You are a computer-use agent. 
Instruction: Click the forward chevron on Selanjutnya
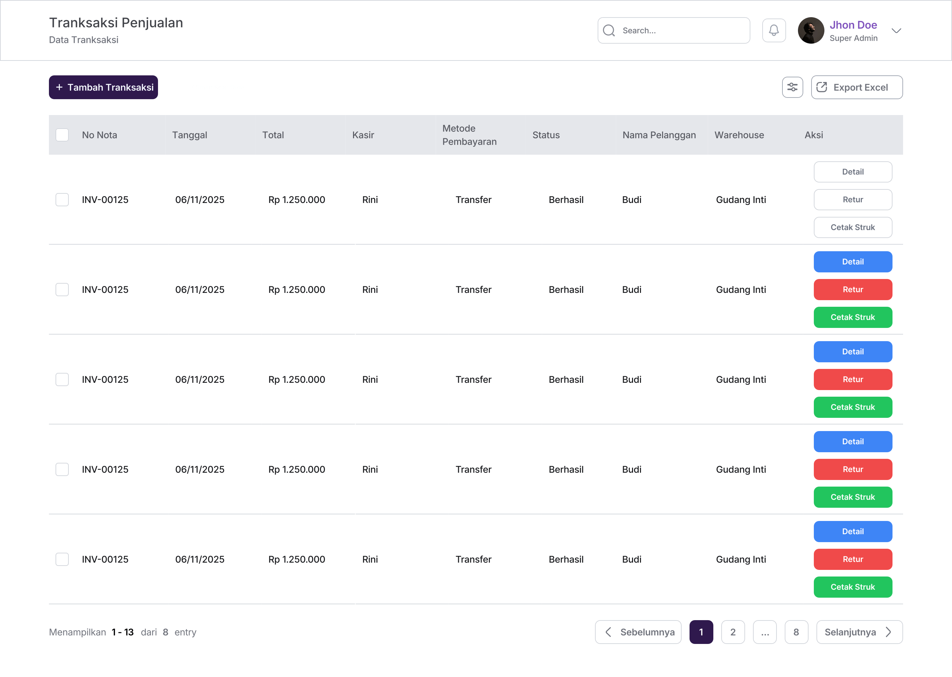click(888, 632)
